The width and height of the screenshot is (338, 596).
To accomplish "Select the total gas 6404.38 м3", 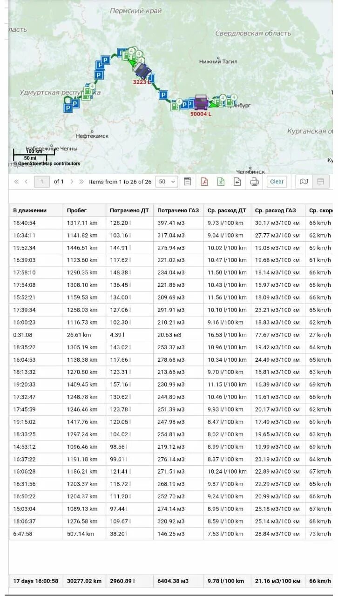I will pos(178,581).
